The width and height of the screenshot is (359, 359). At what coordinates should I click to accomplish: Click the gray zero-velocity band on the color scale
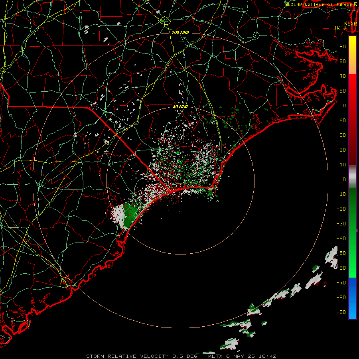[x=352, y=177]
